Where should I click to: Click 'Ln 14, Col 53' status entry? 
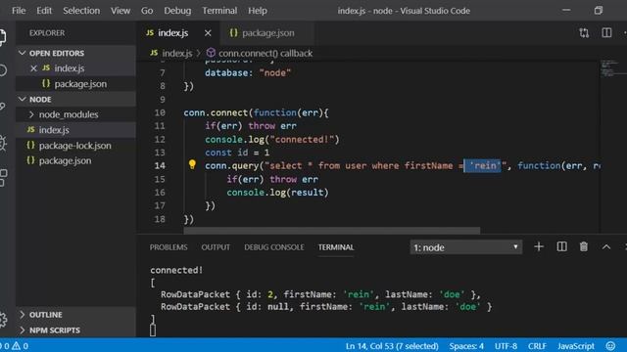392,346
